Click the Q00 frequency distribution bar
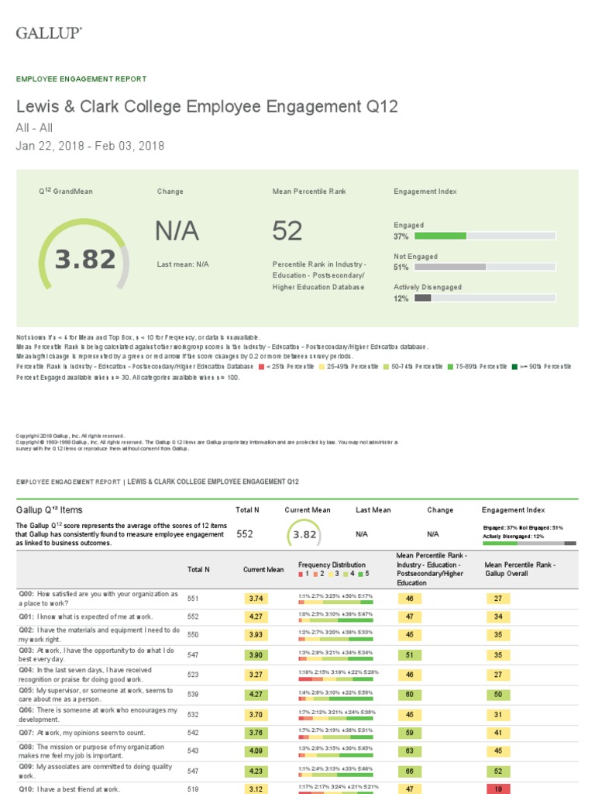The image size is (595, 794). click(335, 602)
